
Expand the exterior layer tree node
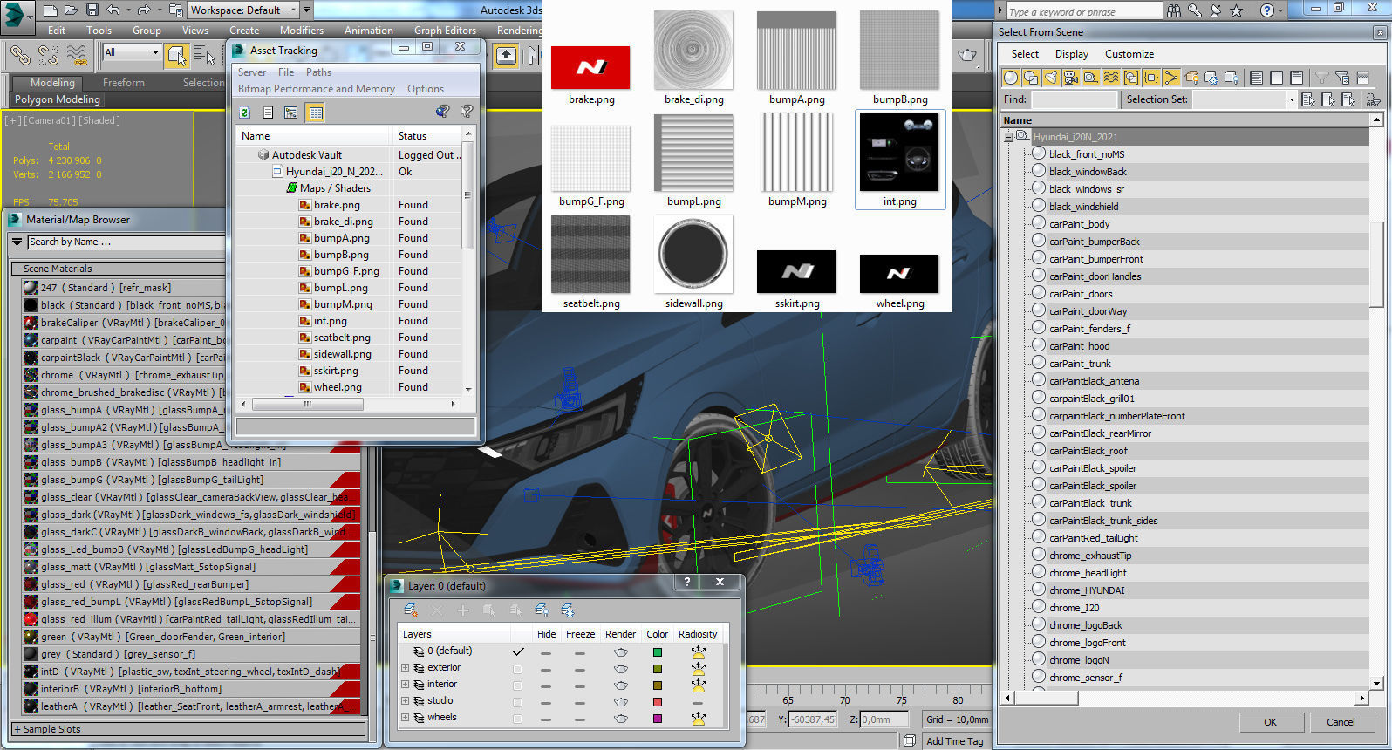coord(405,668)
